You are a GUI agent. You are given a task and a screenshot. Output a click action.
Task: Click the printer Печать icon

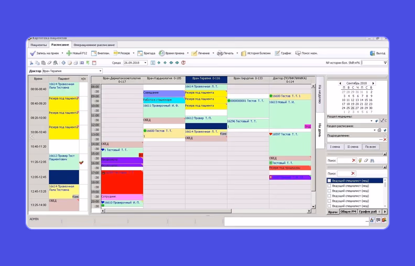point(220,53)
